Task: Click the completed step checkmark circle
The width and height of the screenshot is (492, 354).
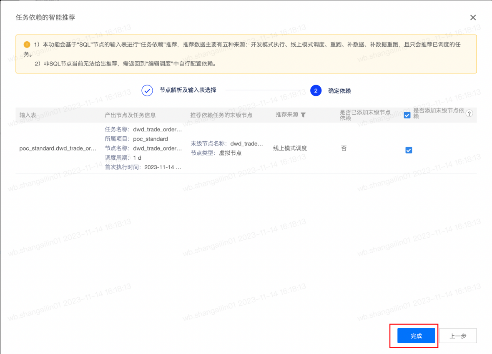Action: pyautogui.click(x=147, y=90)
